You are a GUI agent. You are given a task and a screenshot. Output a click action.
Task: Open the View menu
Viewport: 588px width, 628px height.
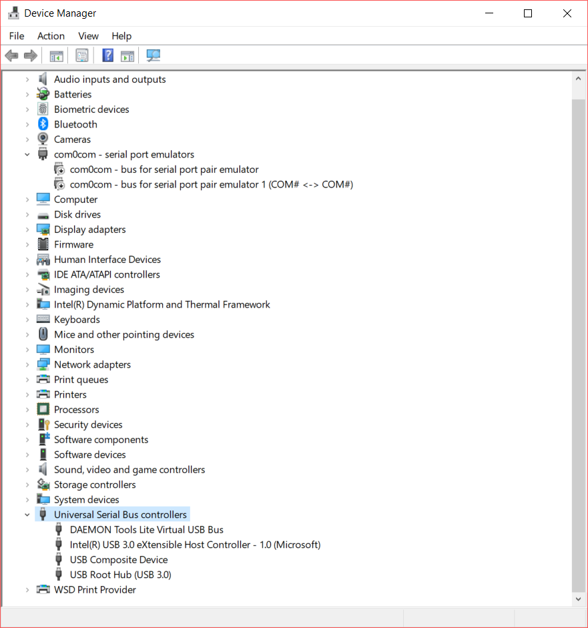(89, 36)
